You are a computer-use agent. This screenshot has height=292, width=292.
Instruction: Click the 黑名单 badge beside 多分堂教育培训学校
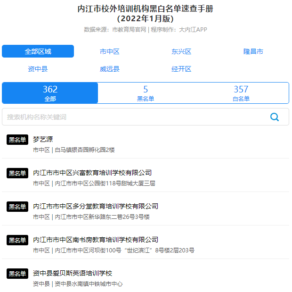pyautogui.click(x=17, y=207)
